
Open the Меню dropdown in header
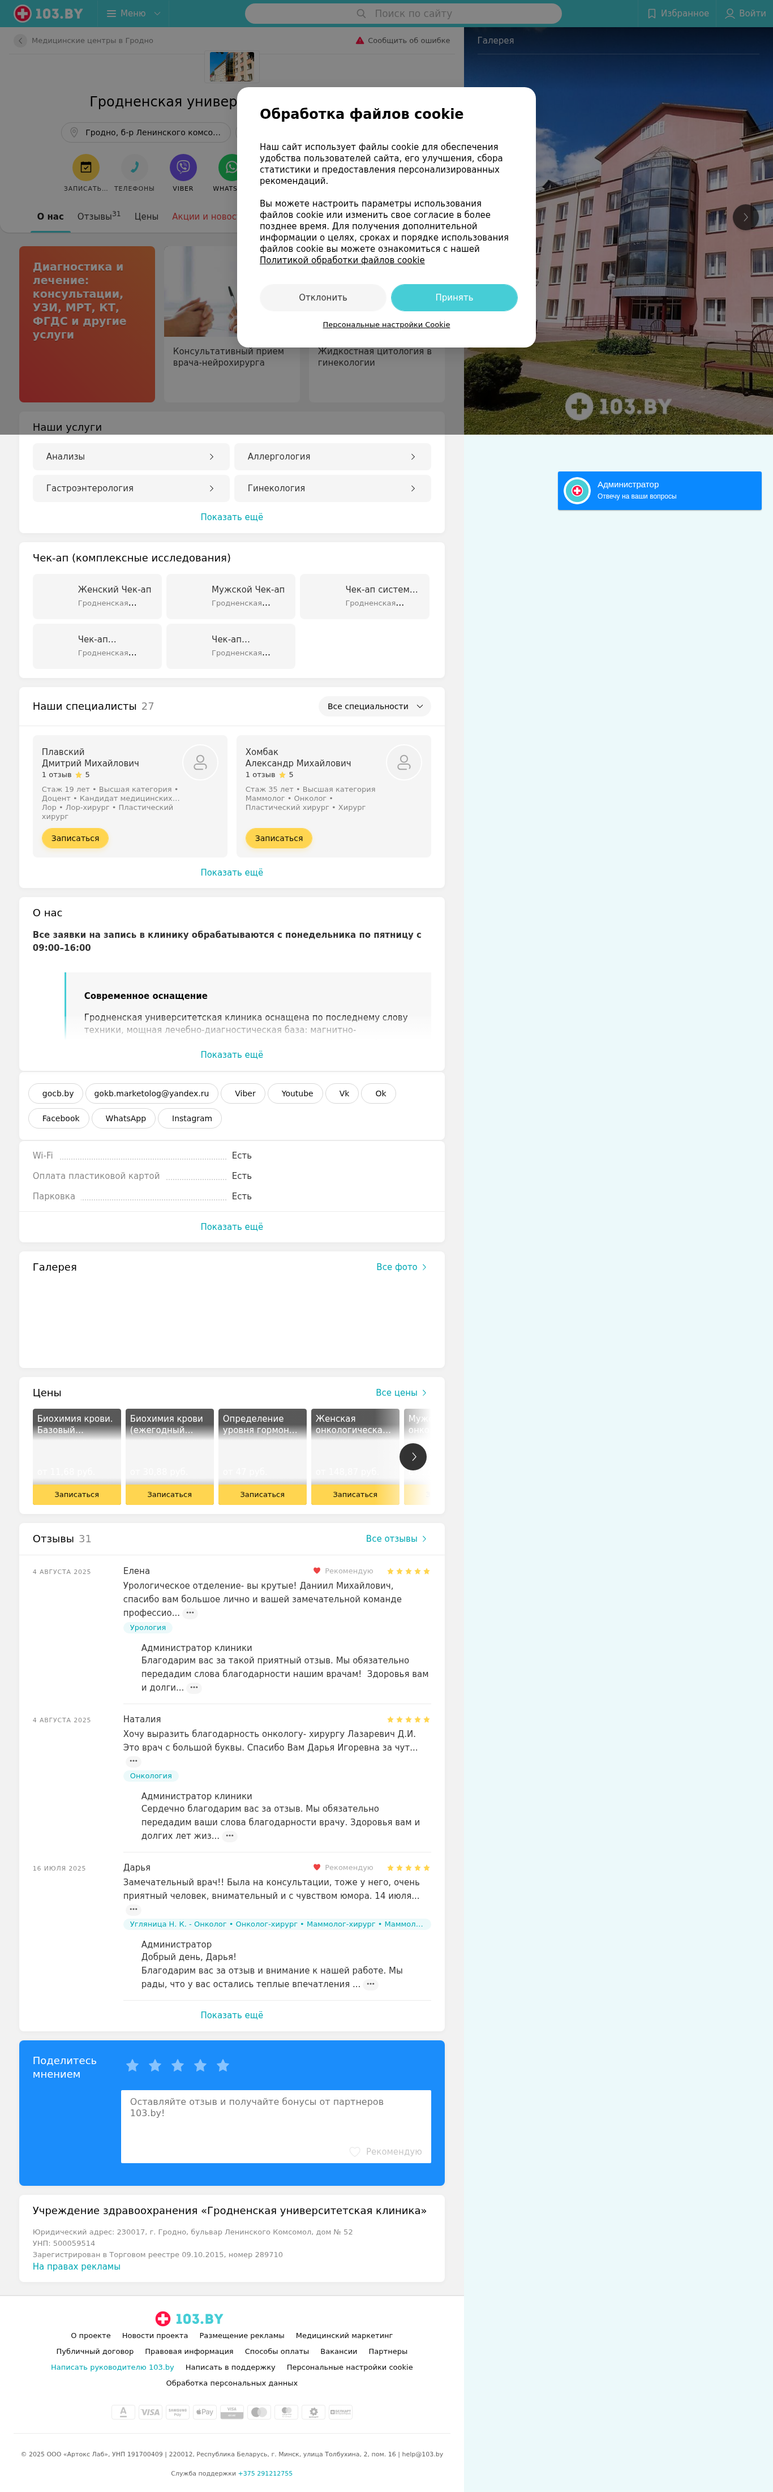click(134, 14)
